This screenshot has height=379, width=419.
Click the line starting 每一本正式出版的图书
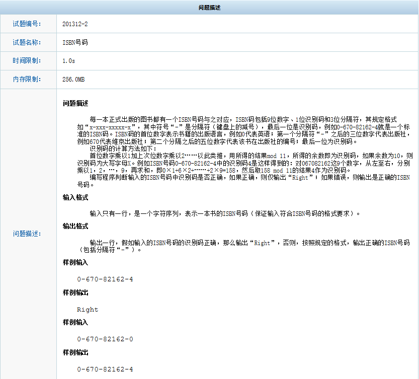point(243,120)
